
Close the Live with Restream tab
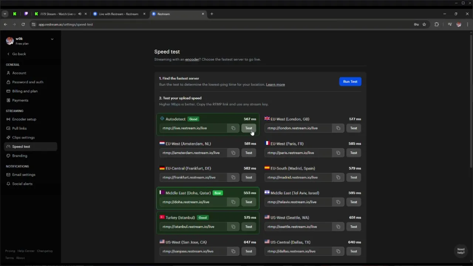[144, 14]
